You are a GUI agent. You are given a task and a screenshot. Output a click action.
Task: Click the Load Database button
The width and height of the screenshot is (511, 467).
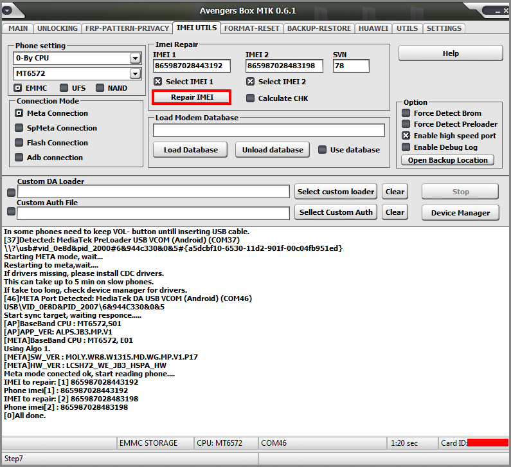tap(190, 150)
